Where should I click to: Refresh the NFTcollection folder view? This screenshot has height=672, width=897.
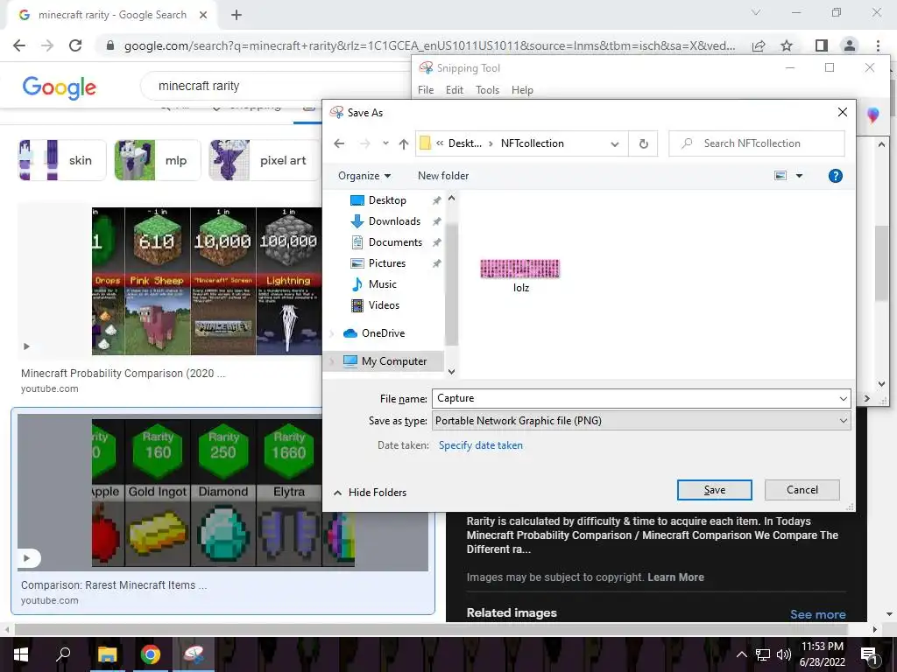click(643, 144)
